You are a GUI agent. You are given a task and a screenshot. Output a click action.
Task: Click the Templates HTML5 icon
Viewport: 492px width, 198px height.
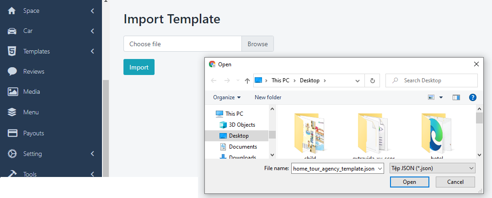pos(12,51)
